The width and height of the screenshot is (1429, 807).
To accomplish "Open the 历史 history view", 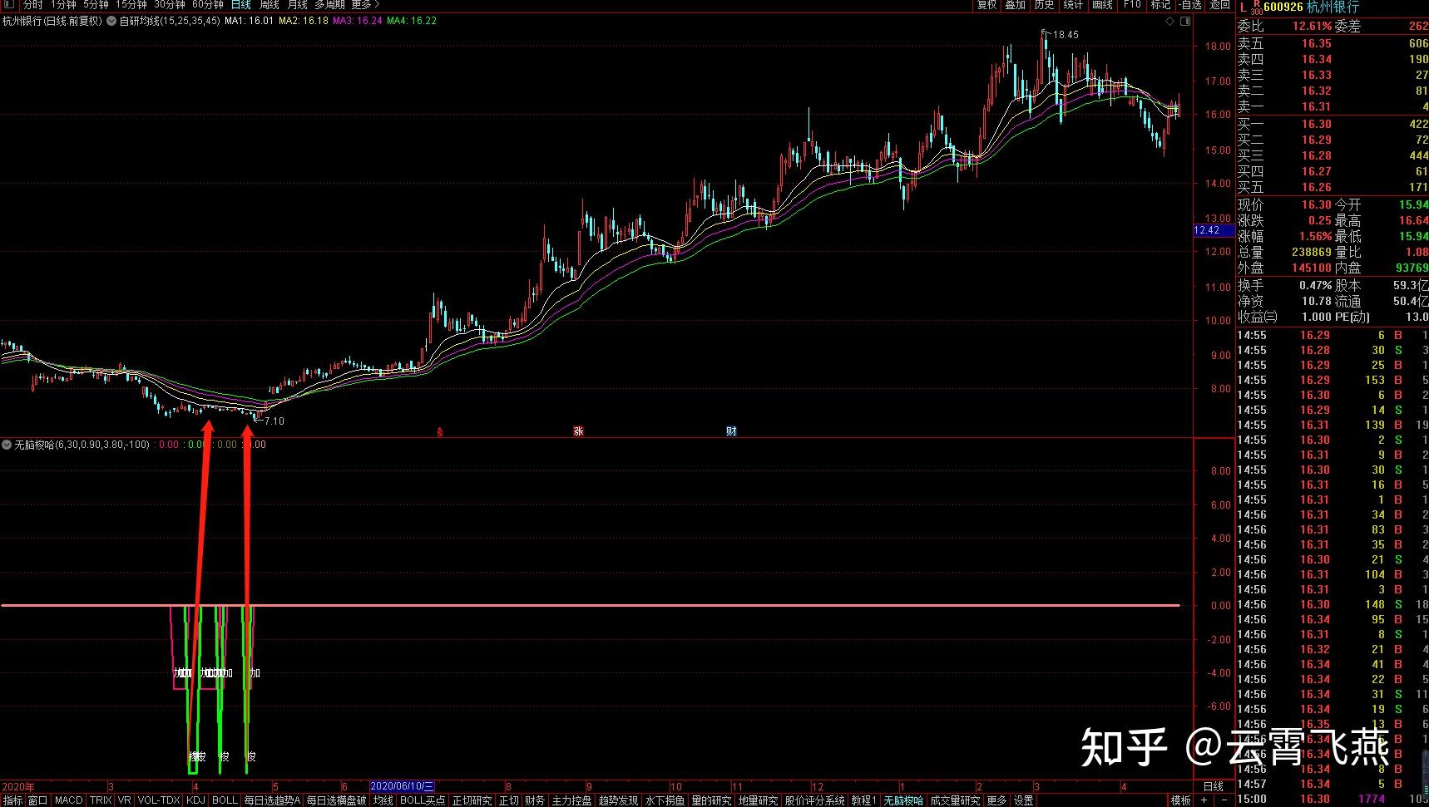I will pyautogui.click(x=1044, y=5).
